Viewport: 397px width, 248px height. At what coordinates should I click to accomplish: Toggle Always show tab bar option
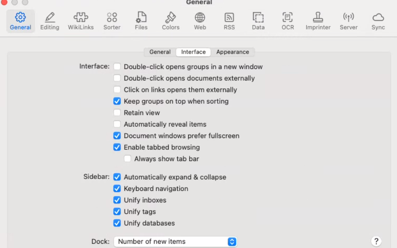[127, 159]
